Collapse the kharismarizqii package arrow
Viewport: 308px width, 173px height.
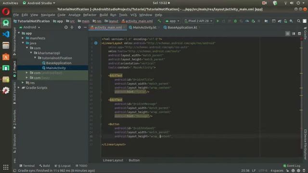point(31,53)
